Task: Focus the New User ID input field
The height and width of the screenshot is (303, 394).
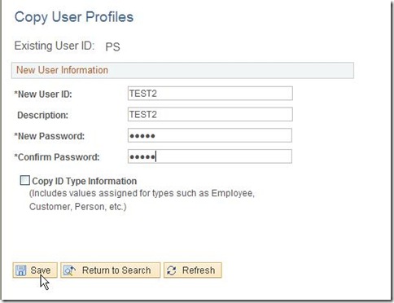Action: click(210, 94)
